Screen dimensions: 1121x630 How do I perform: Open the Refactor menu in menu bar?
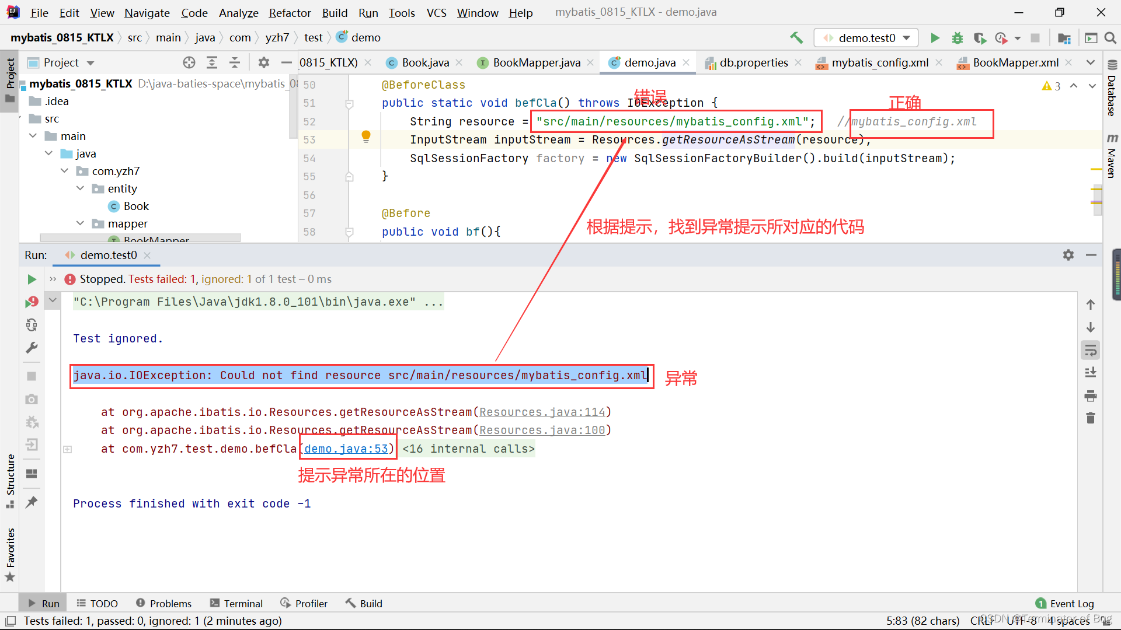[289, 12]
